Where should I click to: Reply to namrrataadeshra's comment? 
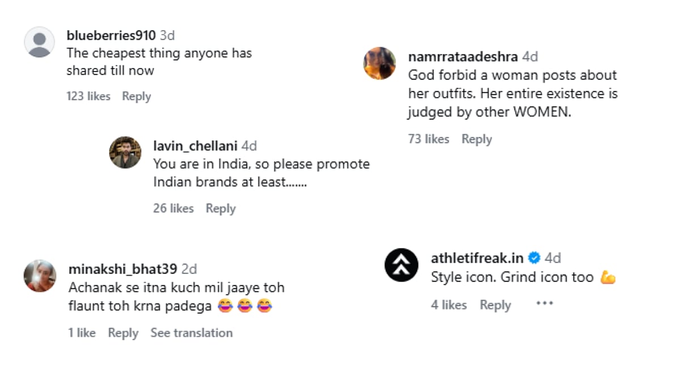[x=477, y=139]
